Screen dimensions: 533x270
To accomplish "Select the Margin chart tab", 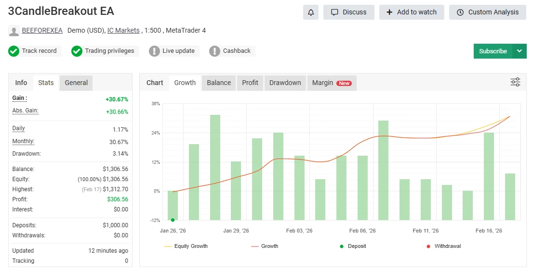I will pyautogui.click(x=332, y=83).
